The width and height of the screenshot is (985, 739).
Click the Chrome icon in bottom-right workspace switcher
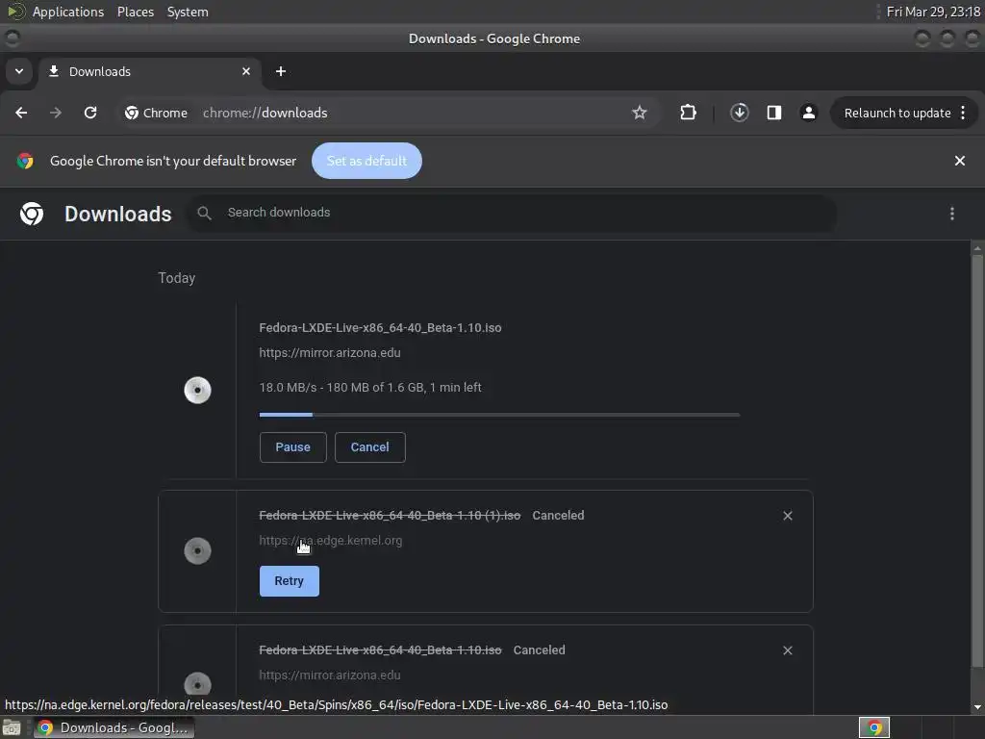(874, 727)
